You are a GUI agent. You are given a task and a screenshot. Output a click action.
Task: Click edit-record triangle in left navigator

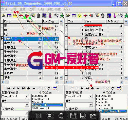[x=34, y=88]
